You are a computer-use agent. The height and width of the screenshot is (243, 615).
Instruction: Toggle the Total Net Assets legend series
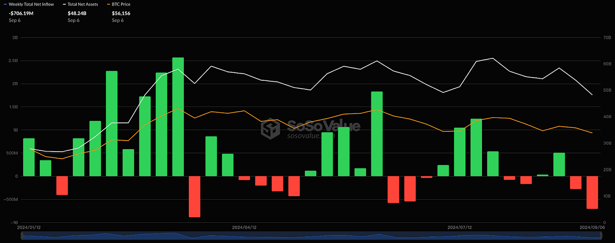tap(80, 4)
